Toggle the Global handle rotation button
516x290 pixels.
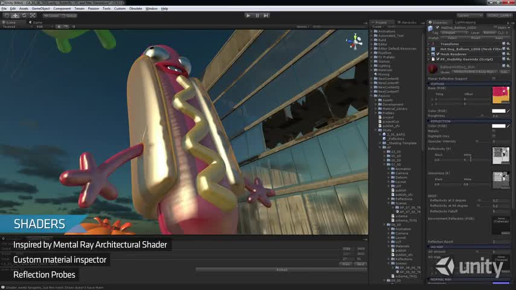coord(69,16)
